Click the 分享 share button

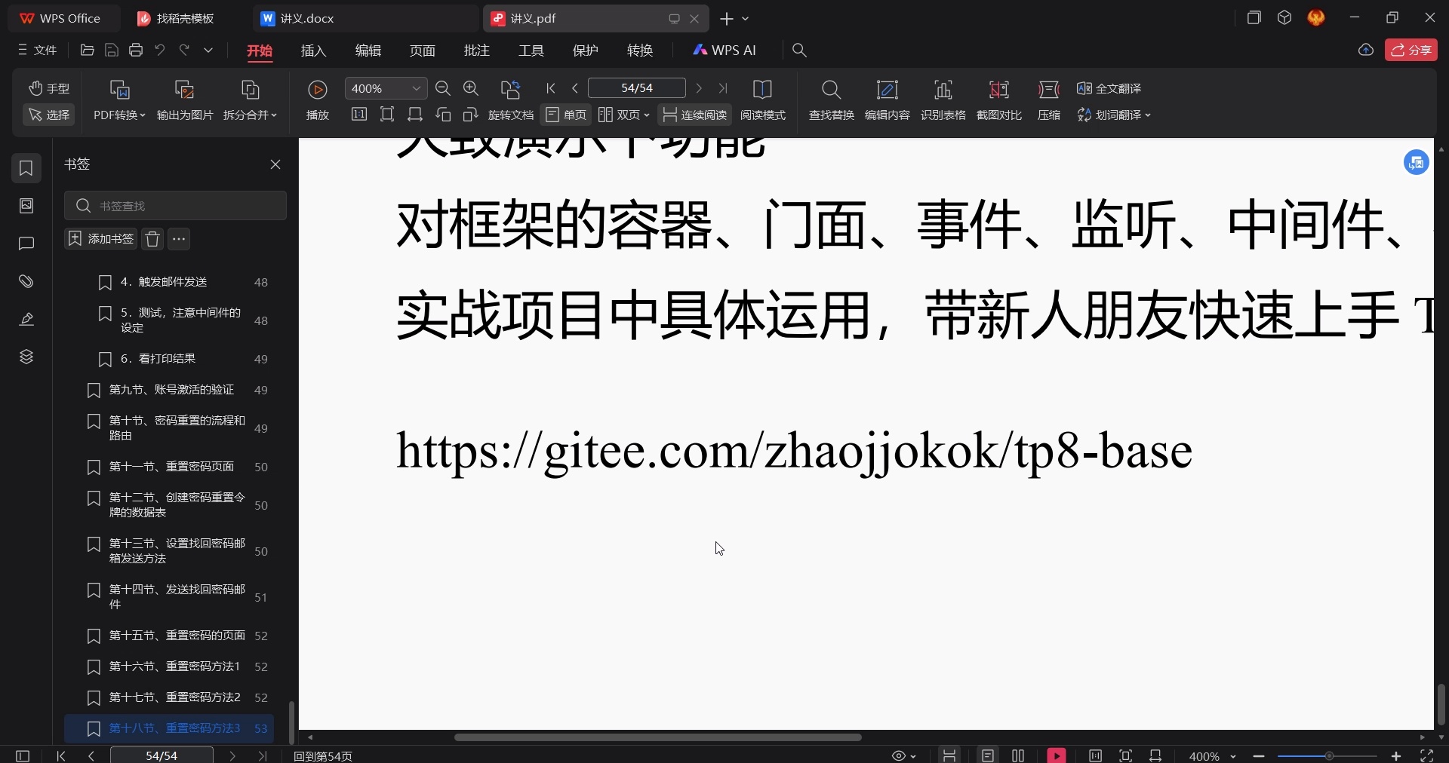(1411, 50)
